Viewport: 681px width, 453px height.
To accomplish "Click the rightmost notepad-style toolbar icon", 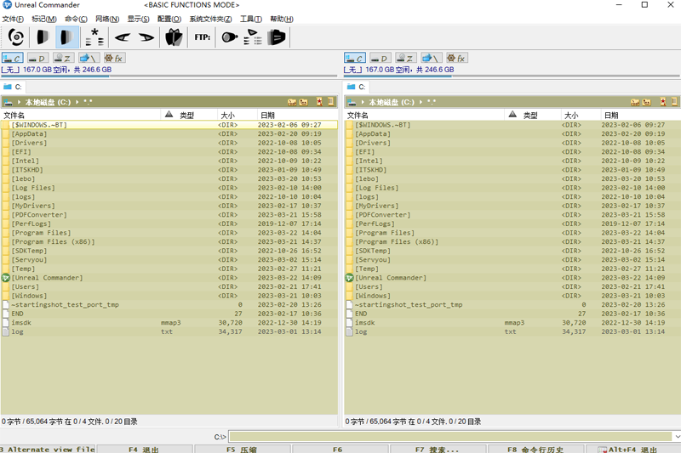I will click(276, 37).
